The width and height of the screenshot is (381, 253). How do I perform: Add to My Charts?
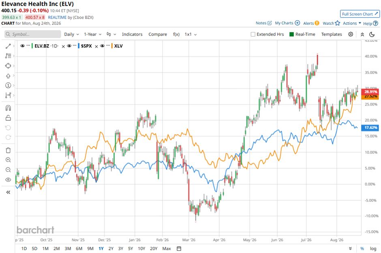tap(287, 23)
